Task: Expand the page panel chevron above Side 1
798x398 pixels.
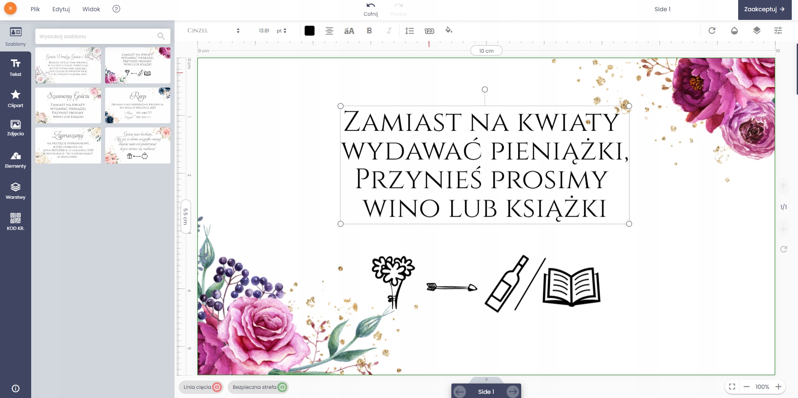Action: pyautogui.click(x=486, y=379)
